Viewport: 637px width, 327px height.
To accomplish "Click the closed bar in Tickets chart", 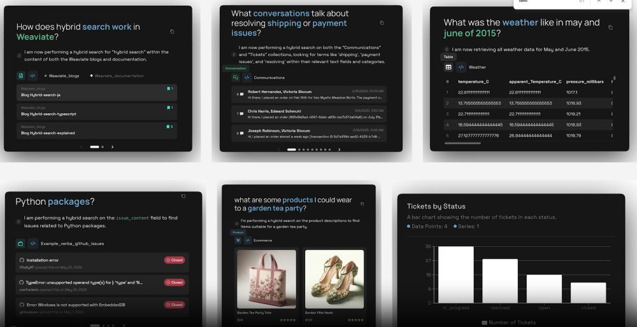I will (x=588, y=293).
